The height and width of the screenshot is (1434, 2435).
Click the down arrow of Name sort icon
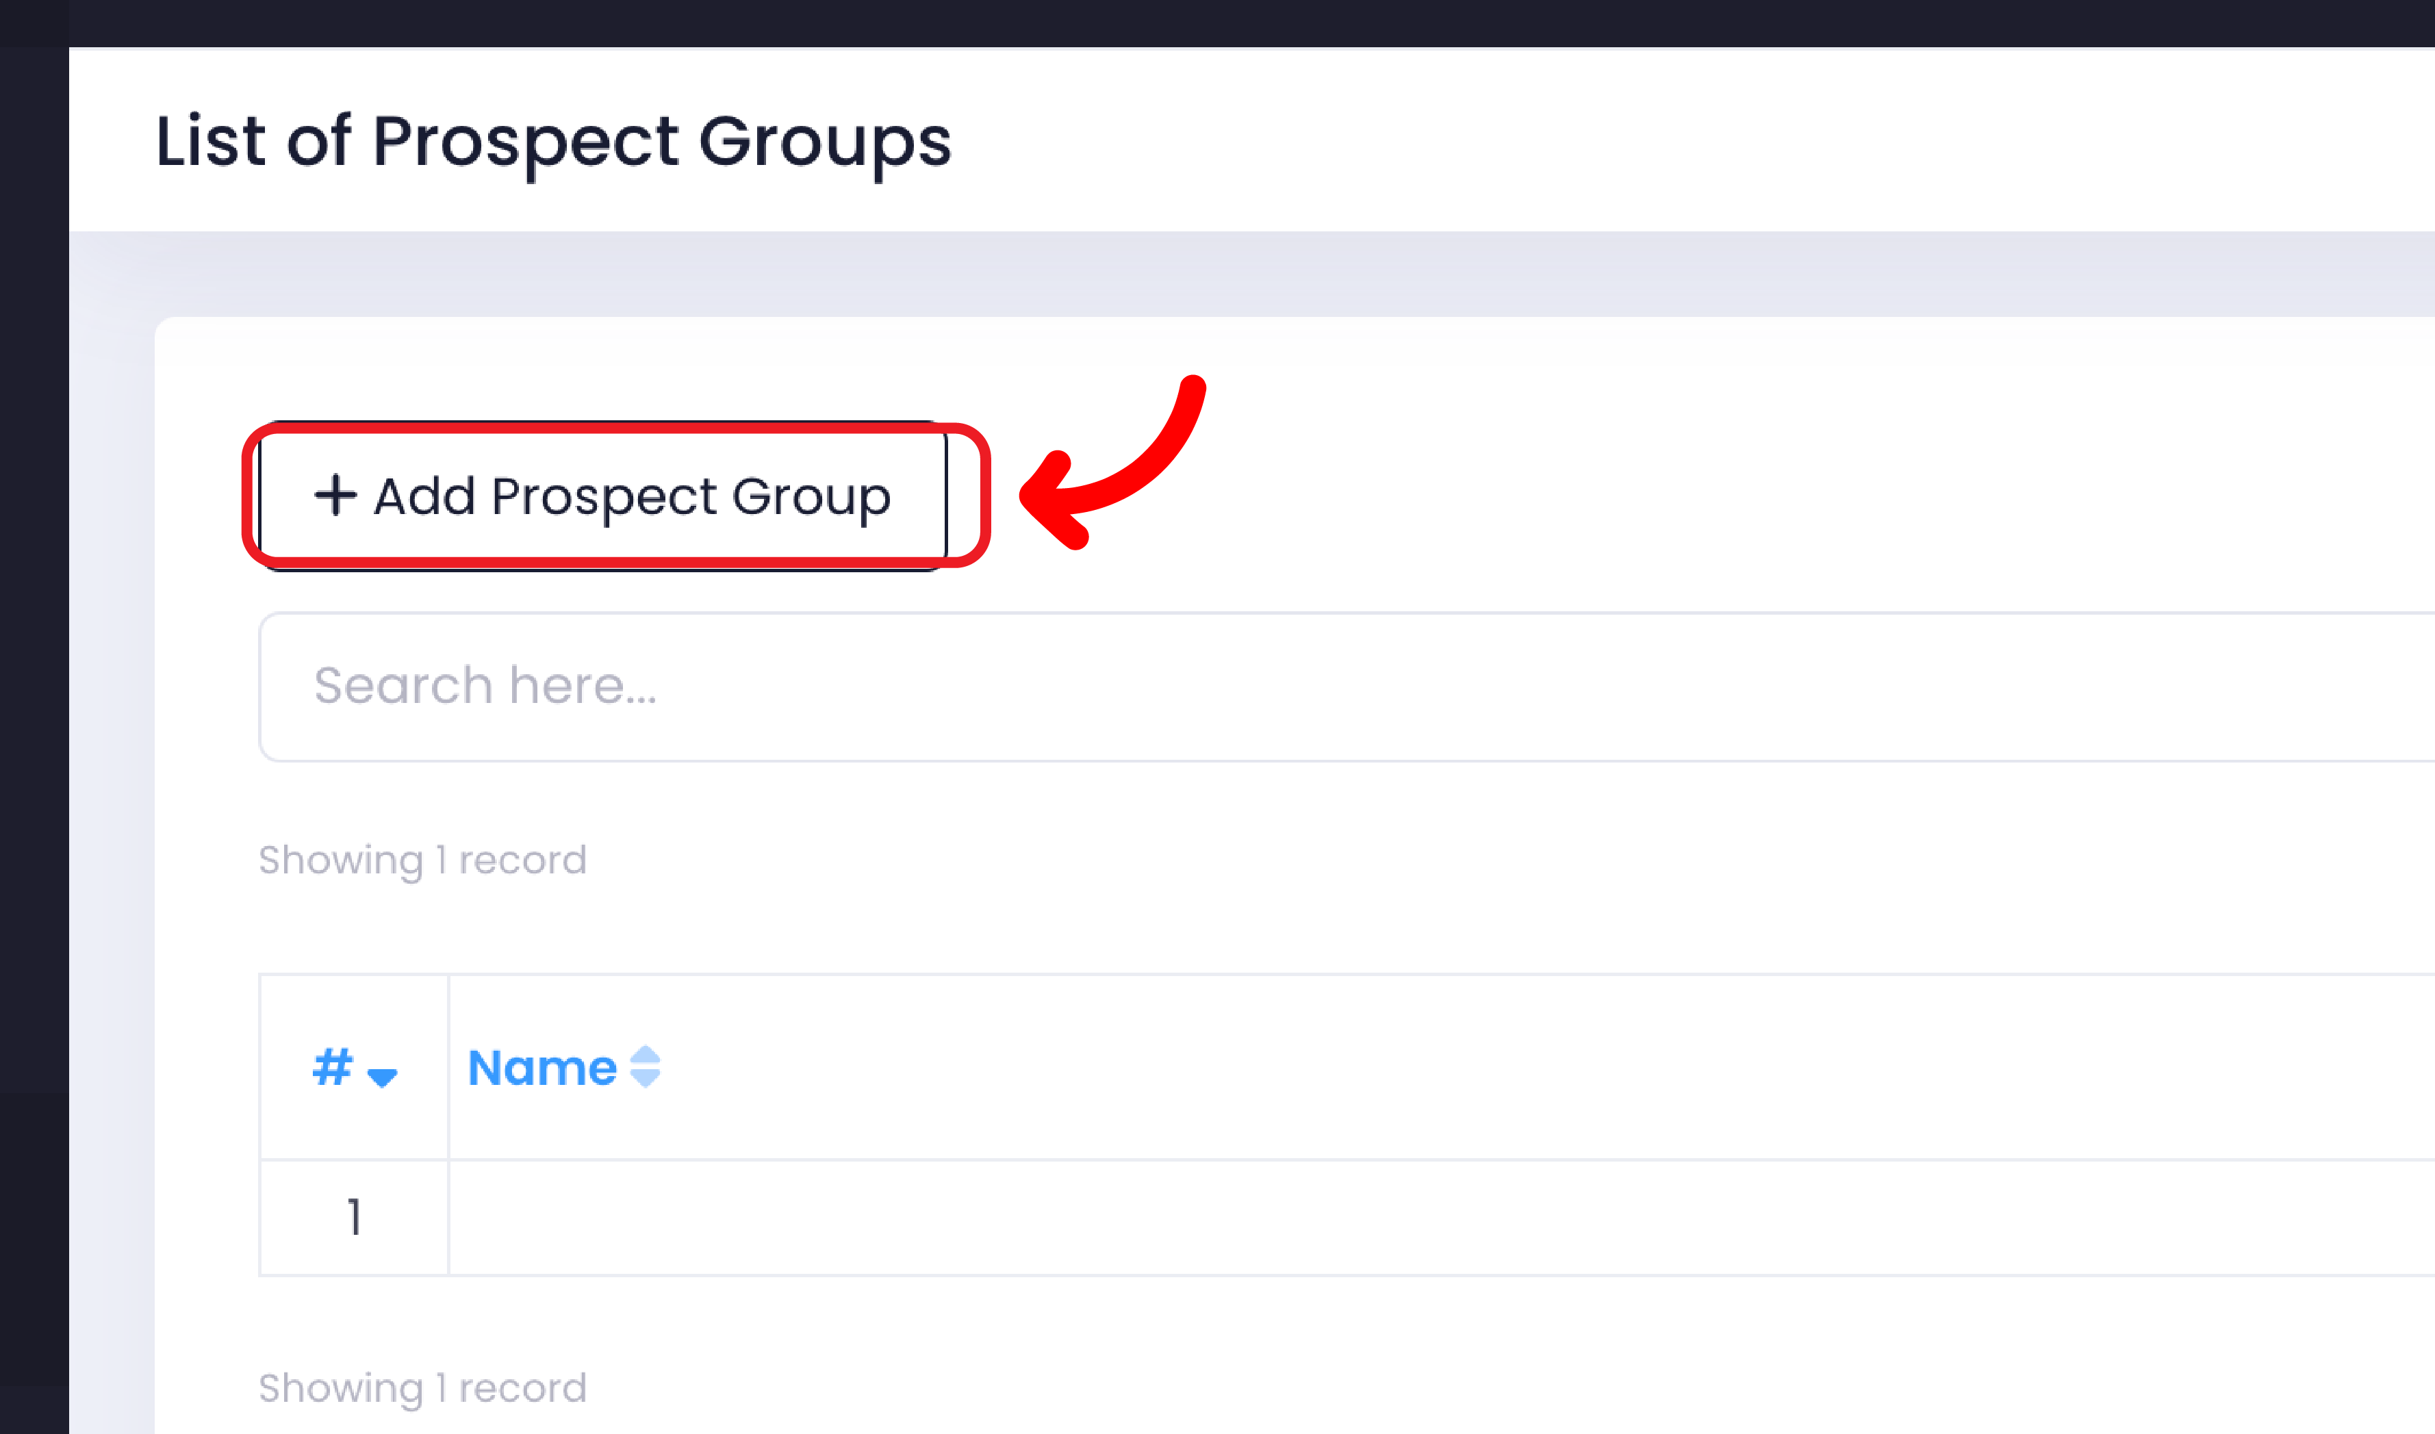pyautogui.click(x=644, y=1078)
